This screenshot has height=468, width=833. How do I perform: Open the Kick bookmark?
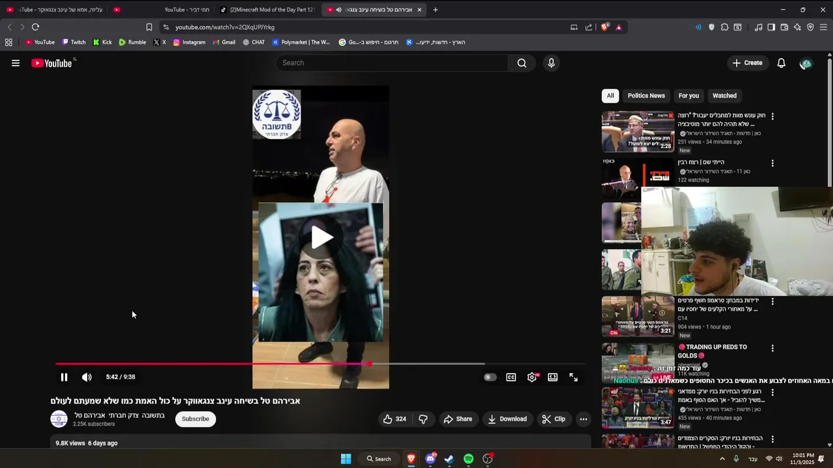click(102, 42)
